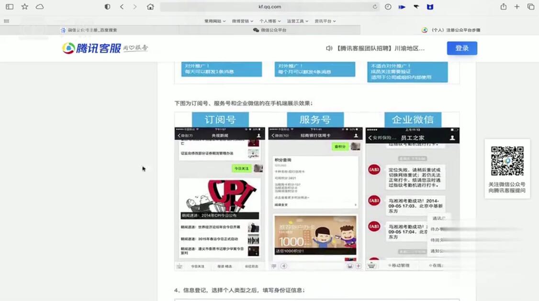Click the blue card 不适合对外推广
Screen dimensions: 539x301
pos(407,72)
